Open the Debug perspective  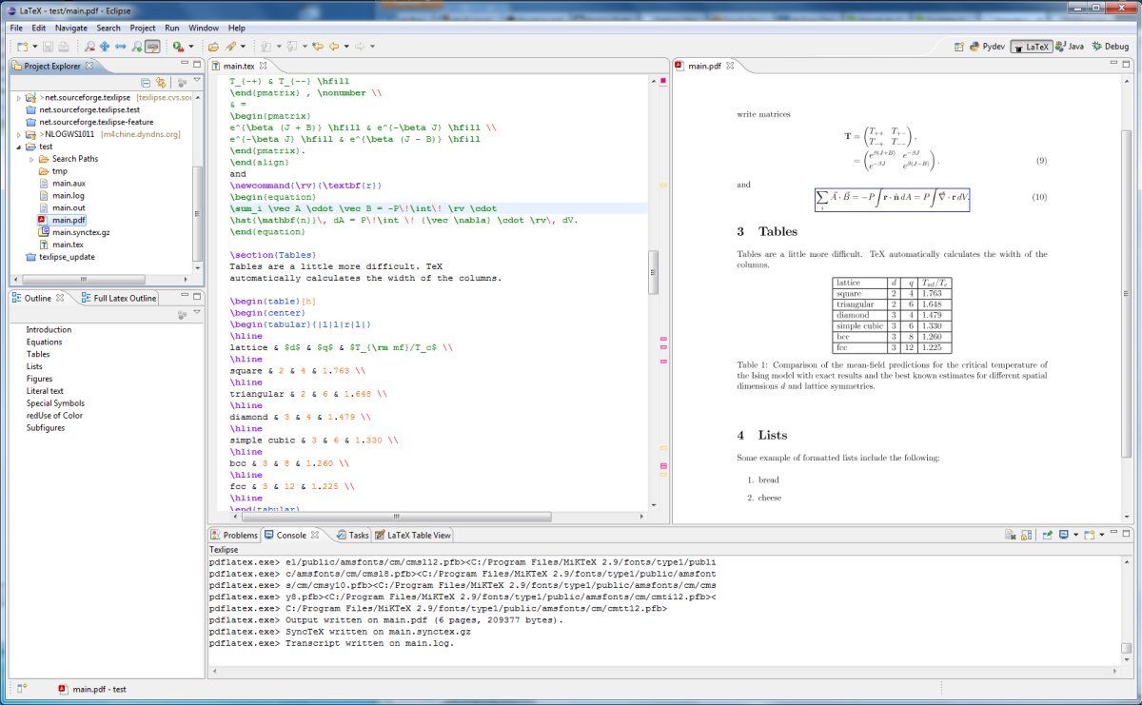[x=1109, y=46]
